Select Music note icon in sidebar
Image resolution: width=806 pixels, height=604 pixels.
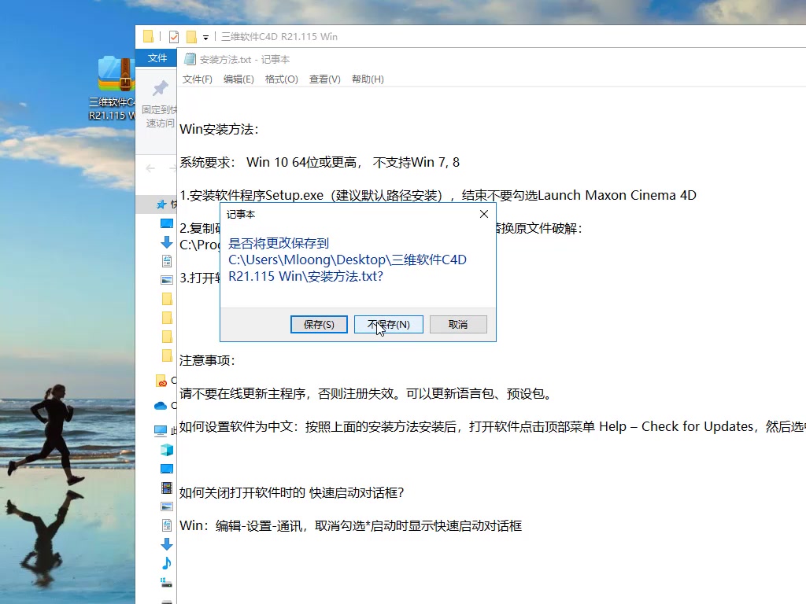[x=167, y=563]
